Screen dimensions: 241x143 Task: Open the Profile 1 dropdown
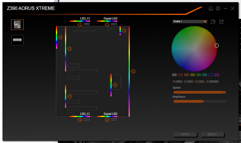point(190,22)
